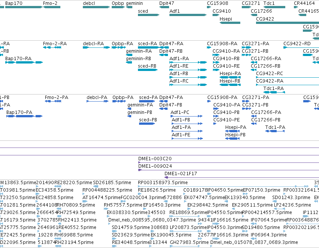This screenshot has width=319, height=248.
Task: Click the CG3271-RB transcript
Action: coord(246,55)
